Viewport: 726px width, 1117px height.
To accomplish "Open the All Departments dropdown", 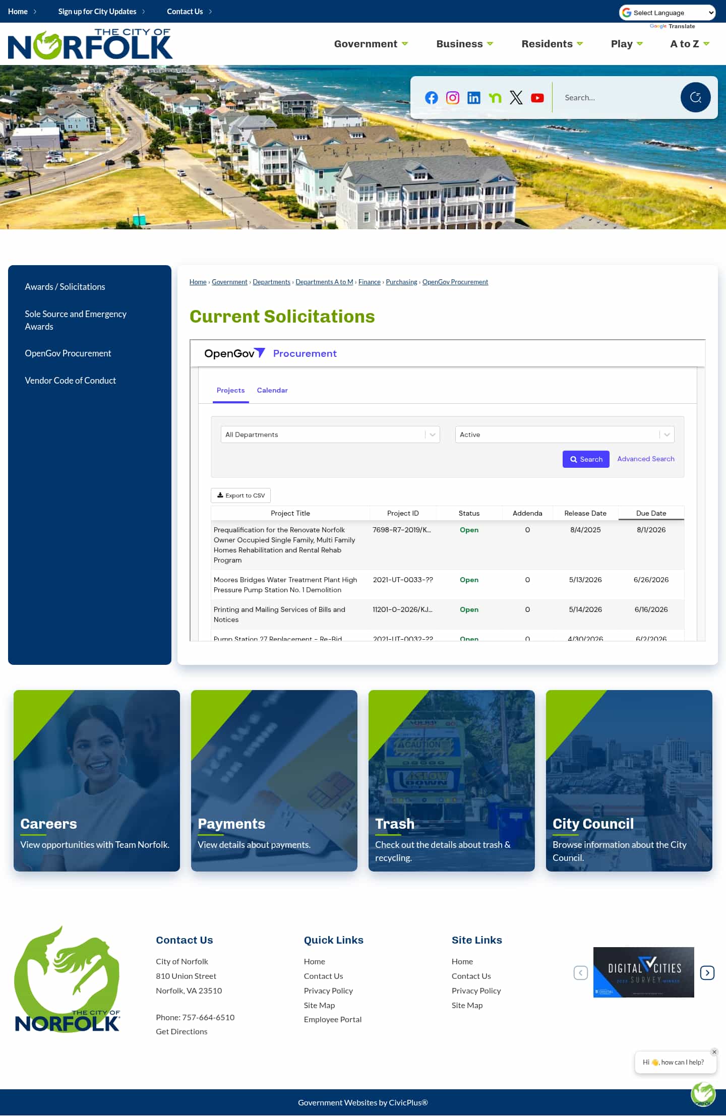I will (330, 435).
